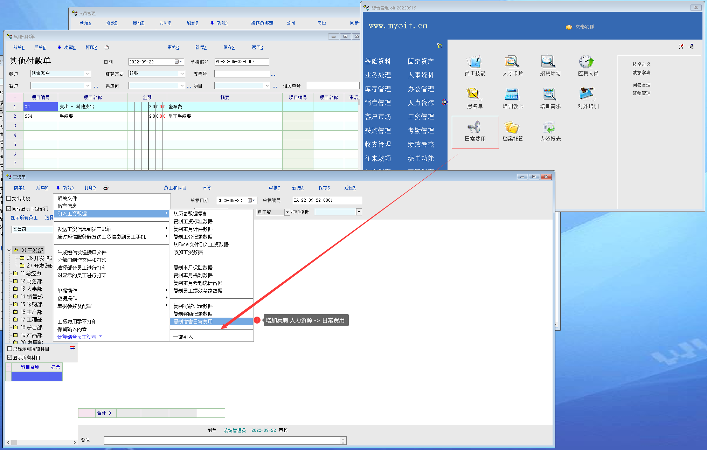Screen dimensions: 707x450
Task: Click the 培训教师 icon
Action: (x=512, y=95)
